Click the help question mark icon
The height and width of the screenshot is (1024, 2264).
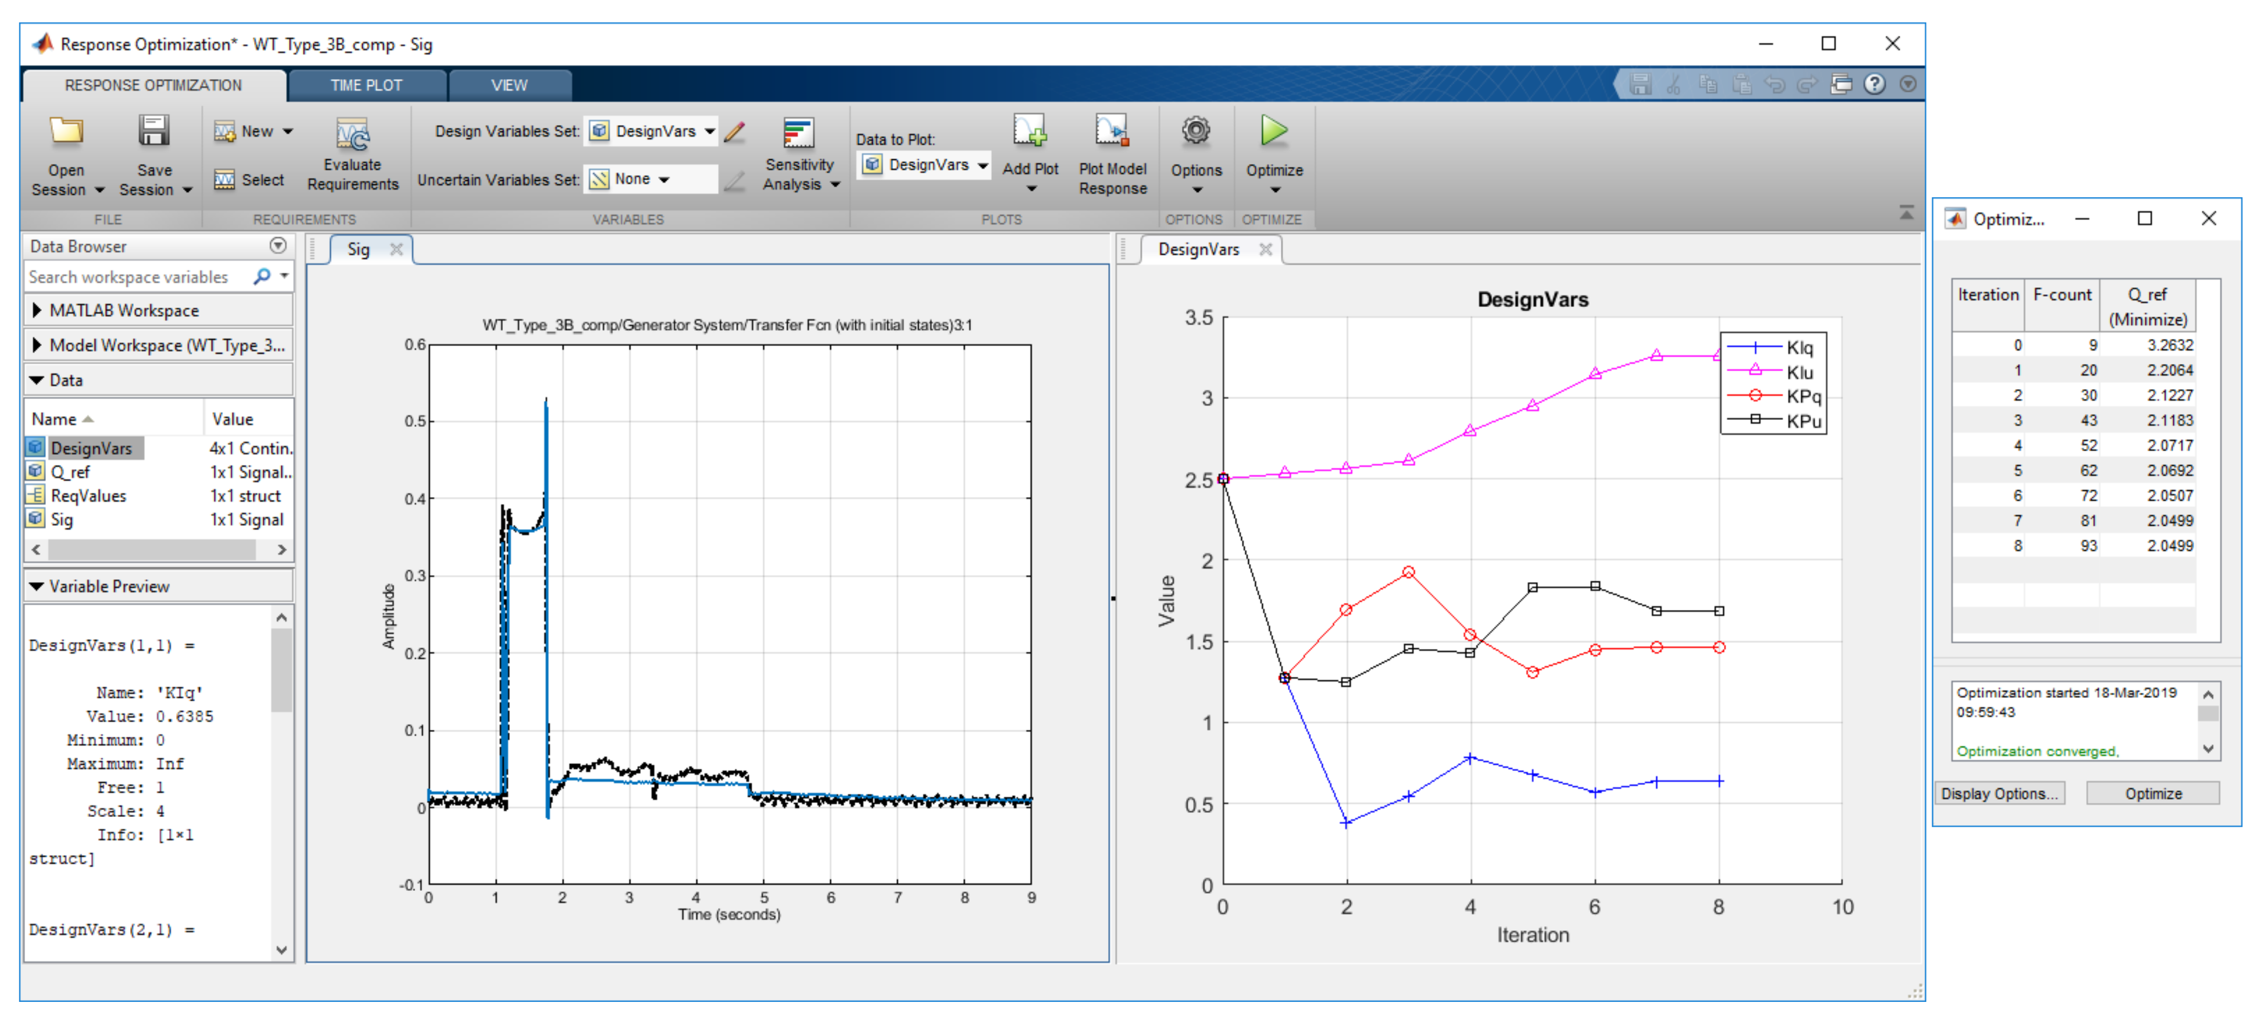coord(1874,84)
